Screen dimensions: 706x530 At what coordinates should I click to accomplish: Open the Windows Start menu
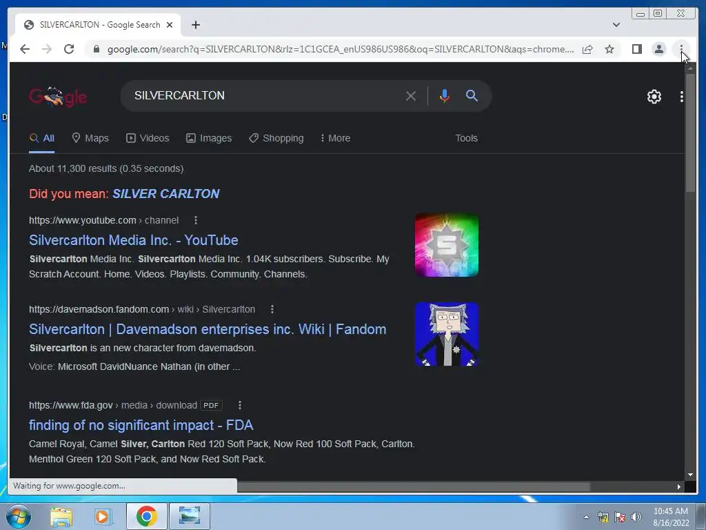19,516
